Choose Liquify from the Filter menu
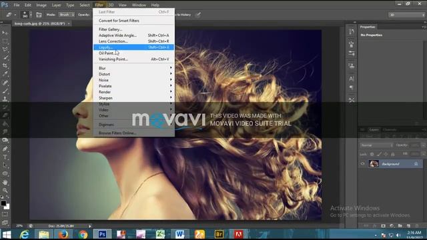 pos(133,47)
